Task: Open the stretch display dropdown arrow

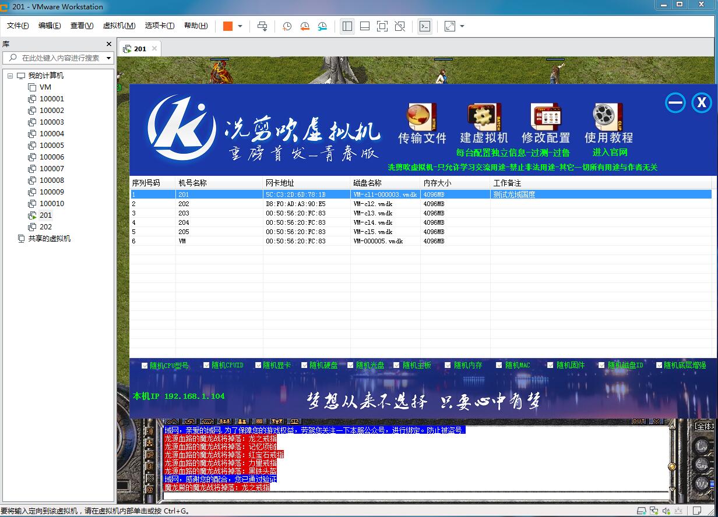Action: pyautogui.click(x=462, y=26)
